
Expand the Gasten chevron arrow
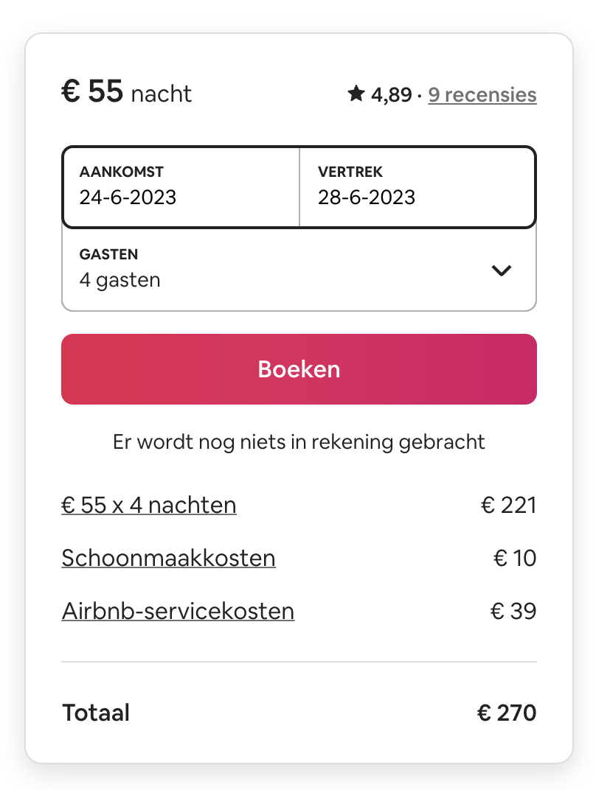pyautogui.click(x=501, y=270)
